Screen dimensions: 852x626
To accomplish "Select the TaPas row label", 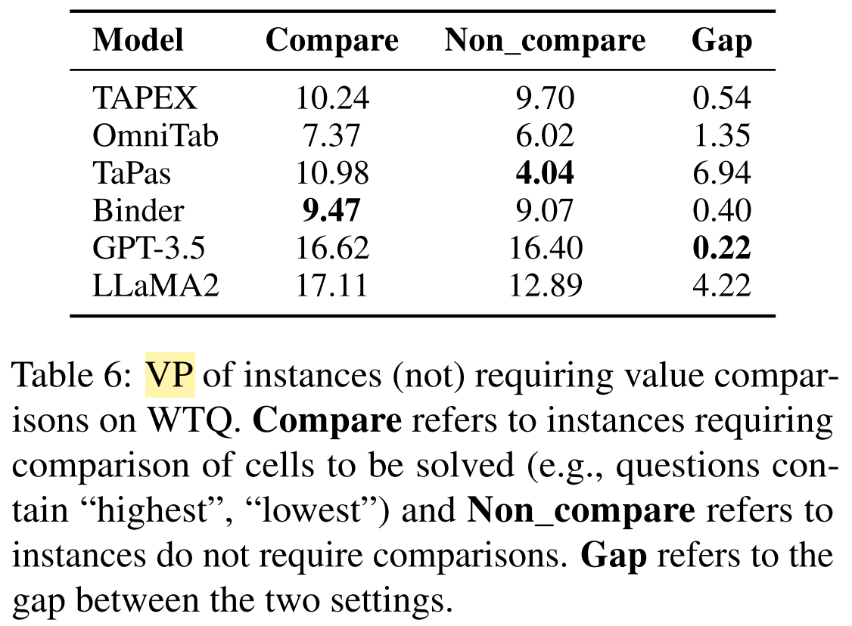I will 132,173.
